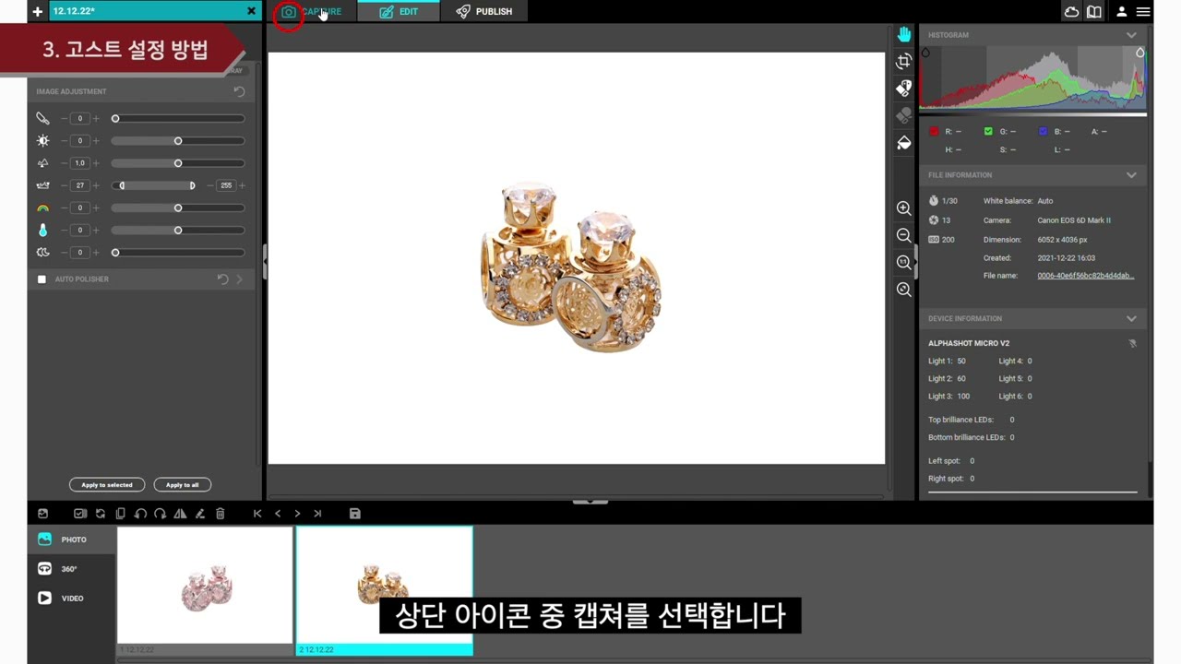Zoom in on the image

point(904,208)
